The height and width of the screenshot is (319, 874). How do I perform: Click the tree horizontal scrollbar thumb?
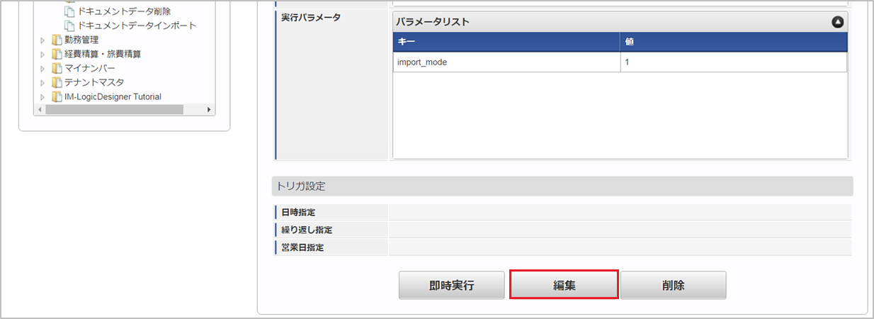[113, 110]
